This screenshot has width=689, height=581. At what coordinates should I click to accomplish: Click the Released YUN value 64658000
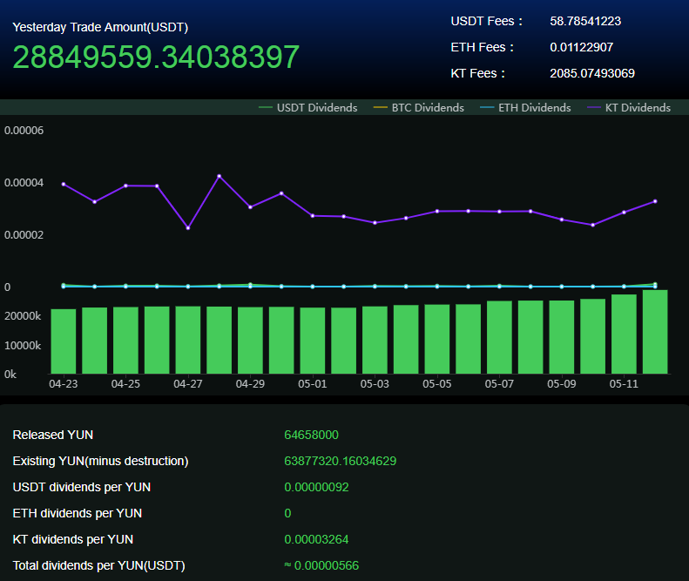[x=311, y=435]
